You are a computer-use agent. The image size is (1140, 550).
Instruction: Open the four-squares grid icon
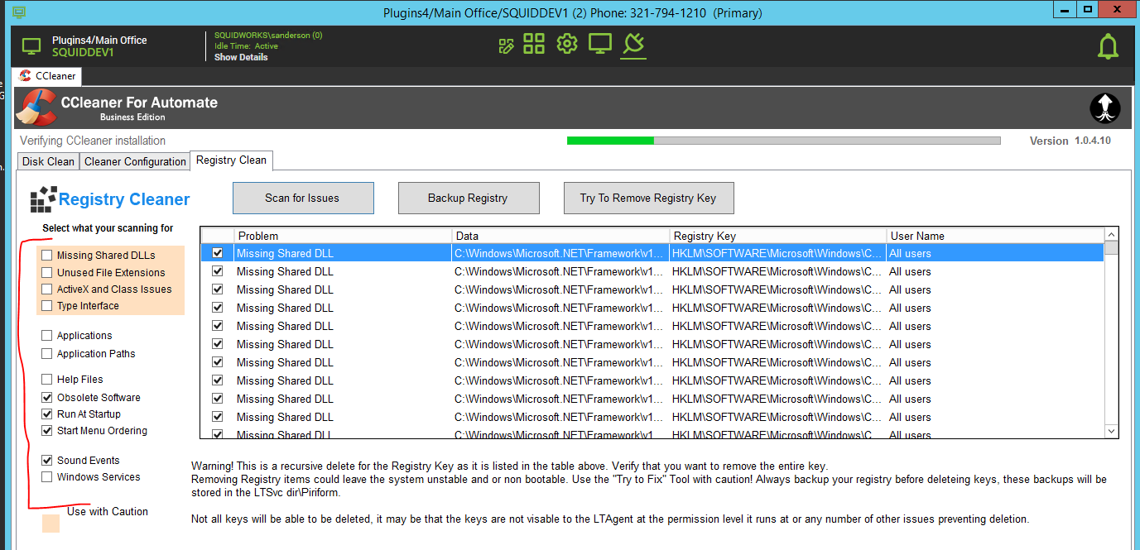pos(534,44)
